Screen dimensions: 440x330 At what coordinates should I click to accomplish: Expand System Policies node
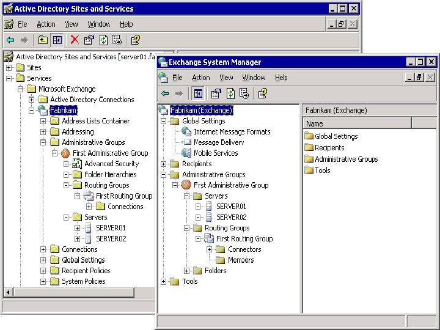point(43,282)
